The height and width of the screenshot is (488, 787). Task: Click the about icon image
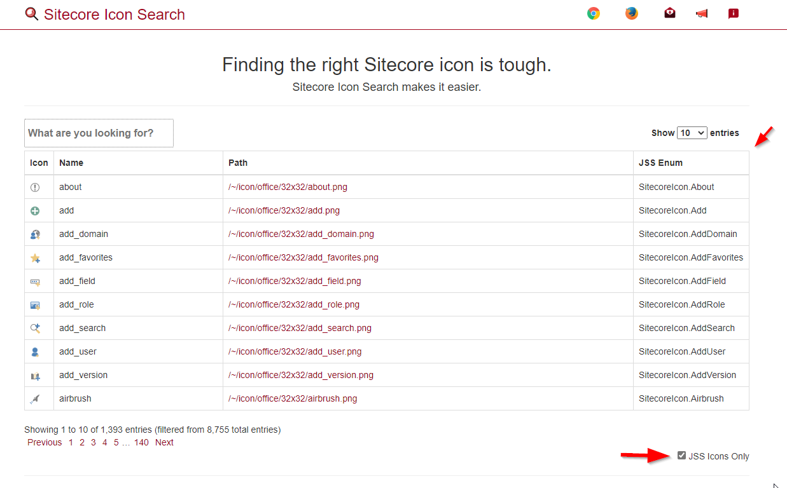35,187
